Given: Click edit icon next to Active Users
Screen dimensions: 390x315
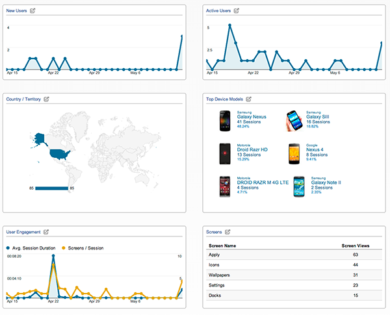Looking at the screenshot, I should (237, 10).
